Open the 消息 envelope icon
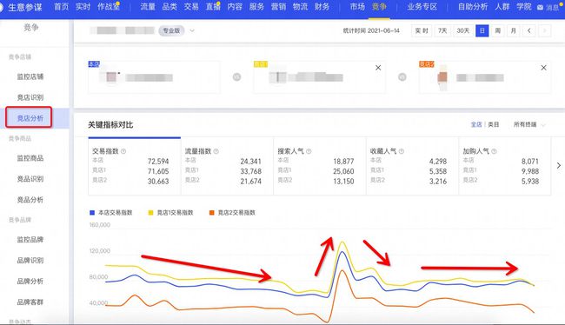The width and height of the screenshot is (565, 325). tap(540, 7)
